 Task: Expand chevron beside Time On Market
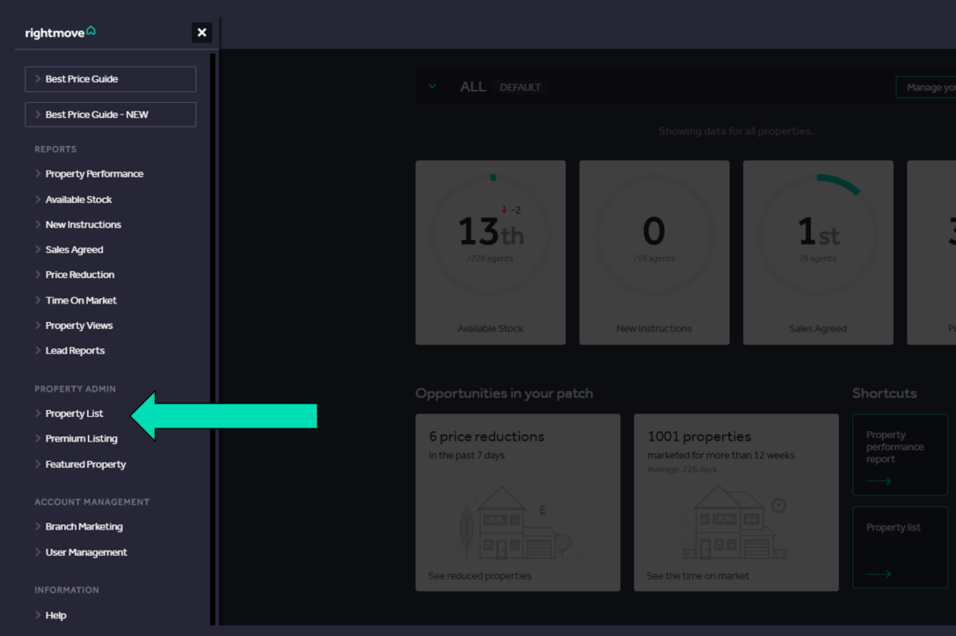(38, 300)
